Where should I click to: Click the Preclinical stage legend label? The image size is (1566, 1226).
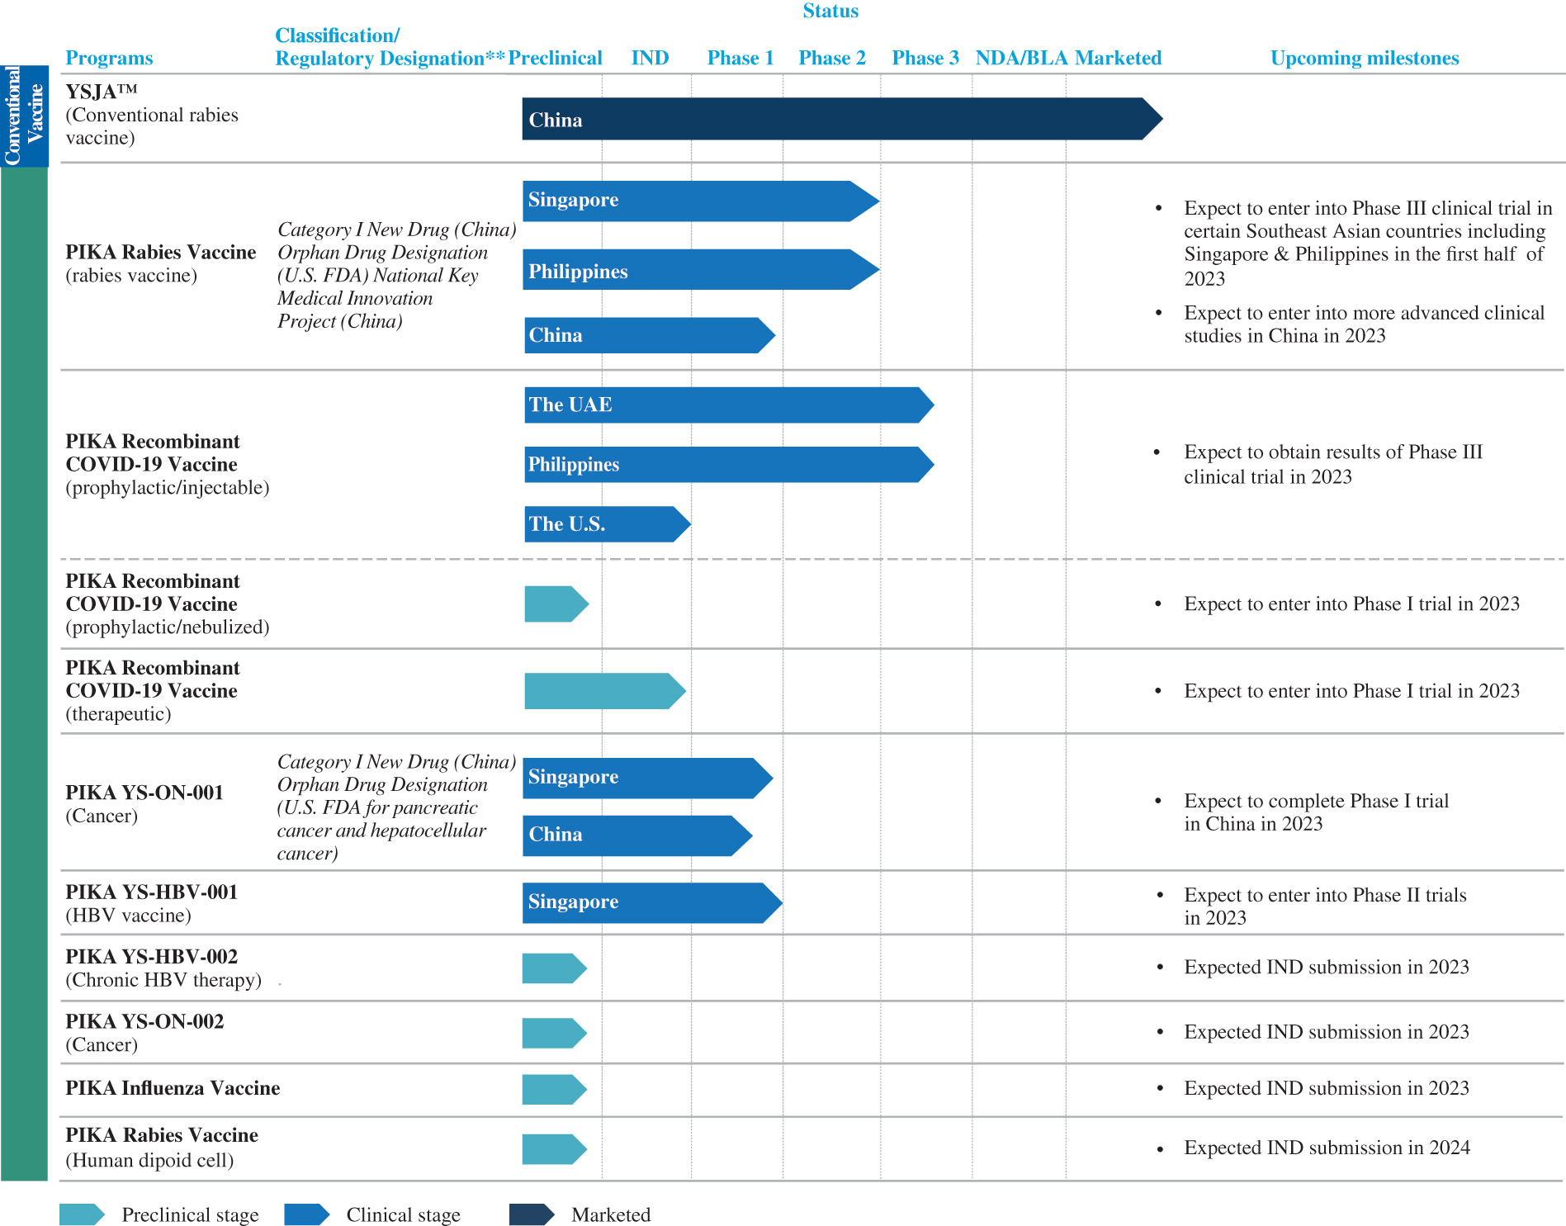point(190,1214)
